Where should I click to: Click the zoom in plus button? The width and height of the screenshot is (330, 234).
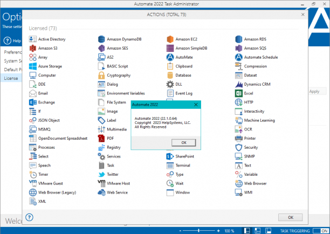[x=218, y=231]
